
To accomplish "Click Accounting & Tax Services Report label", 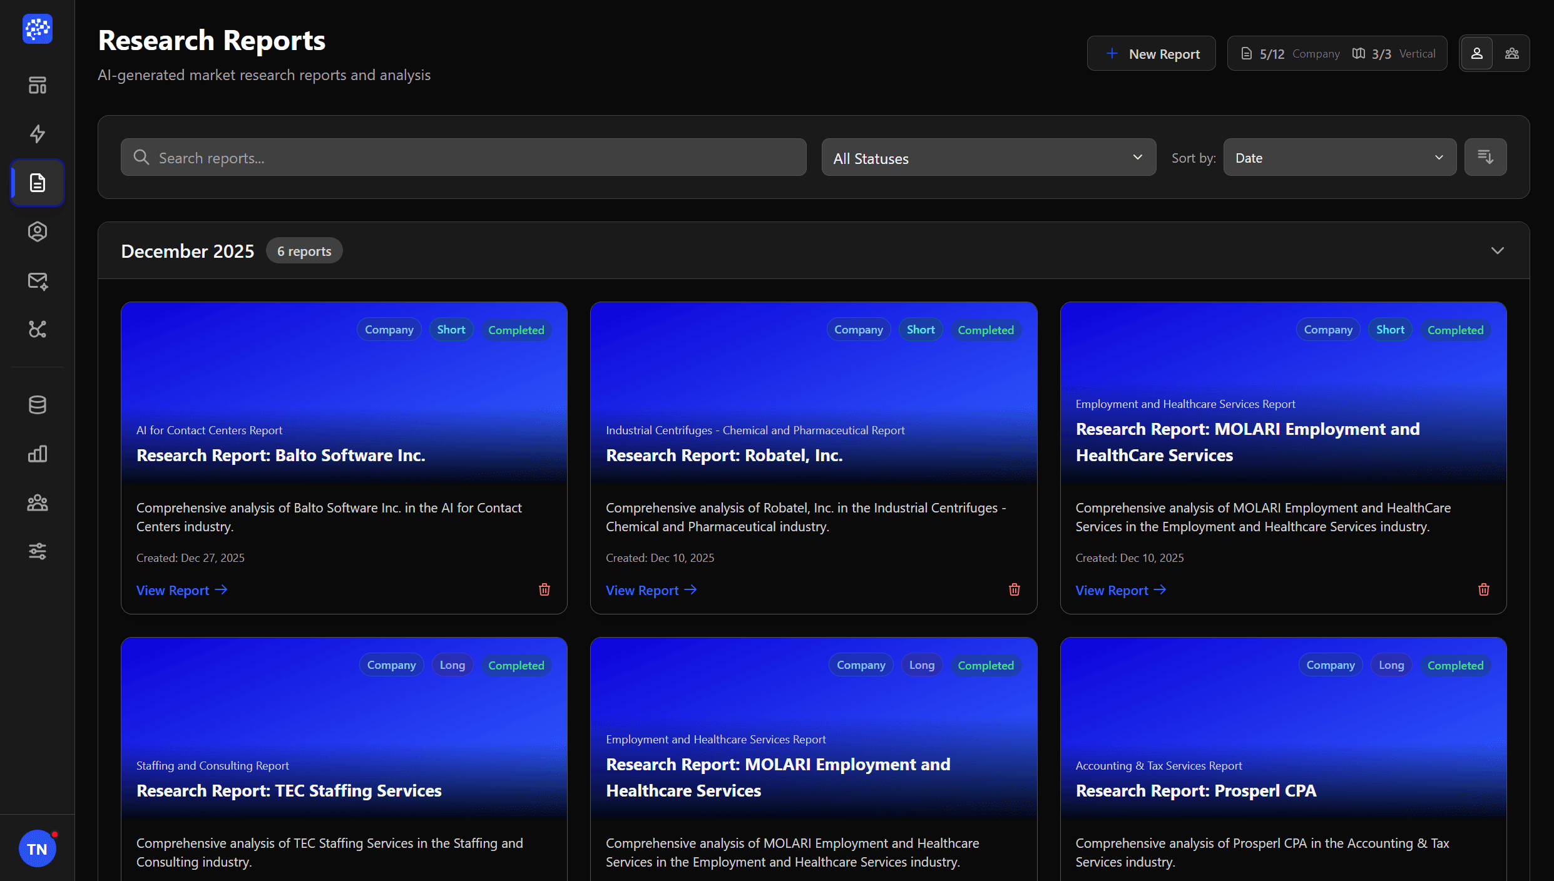I will (1159, 765).
